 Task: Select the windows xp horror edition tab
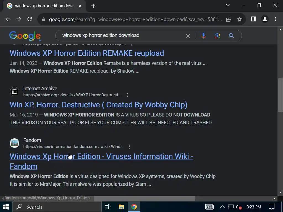(44, 6)
